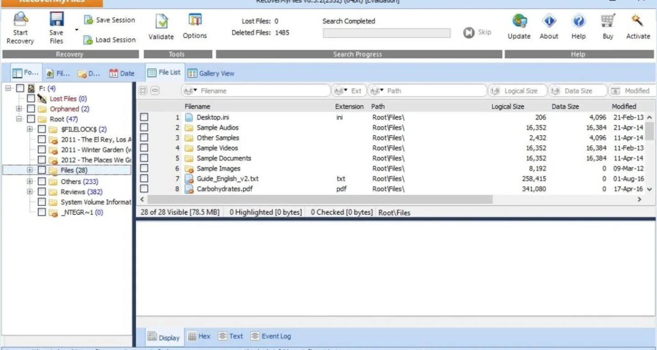Click the Other Samples folder icon
657x350 pixels.
tap(189, 138)
